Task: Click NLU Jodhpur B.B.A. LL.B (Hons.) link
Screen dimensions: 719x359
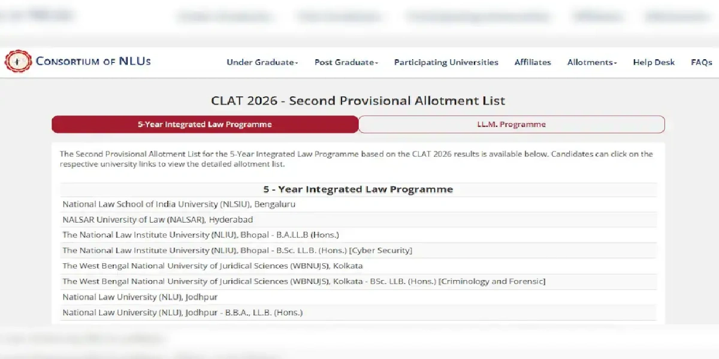Action: click(x=183, y=312)
